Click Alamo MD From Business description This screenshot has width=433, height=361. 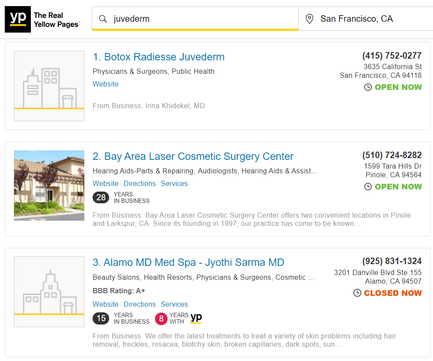(x=244, y=340)
